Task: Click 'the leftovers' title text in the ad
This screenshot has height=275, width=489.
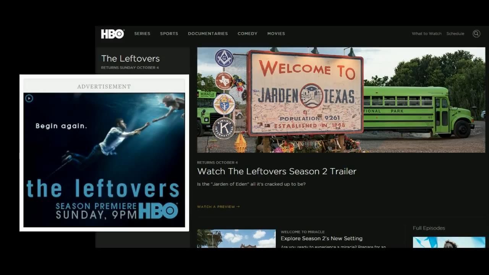Action: [x=103, y=189]
